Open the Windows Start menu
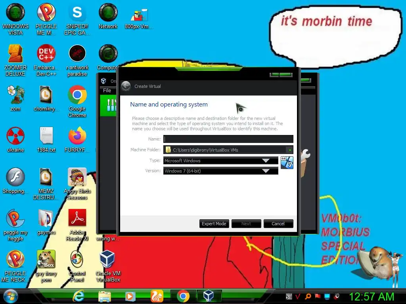 point(10,296)
